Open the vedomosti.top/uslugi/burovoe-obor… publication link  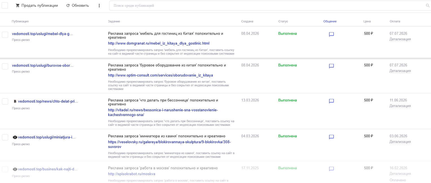[x=42, y=65]
